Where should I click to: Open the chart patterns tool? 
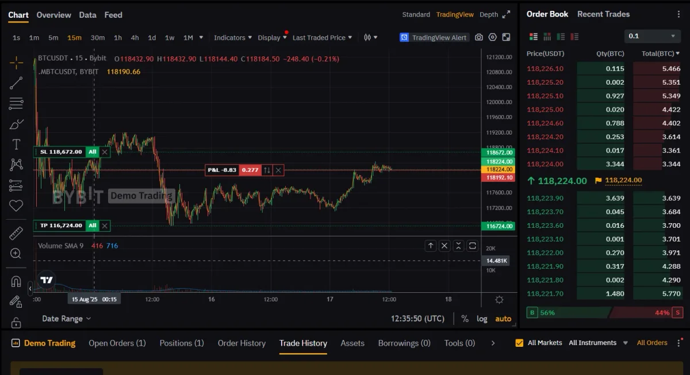tap(16, 164)
